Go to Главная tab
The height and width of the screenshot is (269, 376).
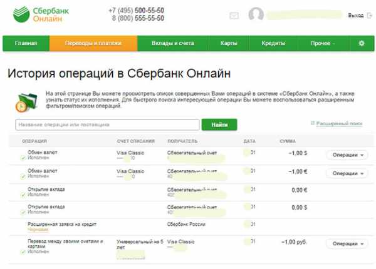click(26, 43)
